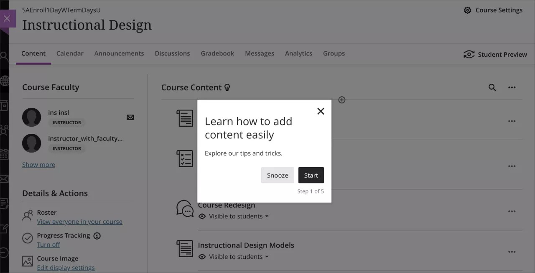The image size is (535, 273).
Task: Switch to the Analytics tab
Action: [x=298, y=53]
